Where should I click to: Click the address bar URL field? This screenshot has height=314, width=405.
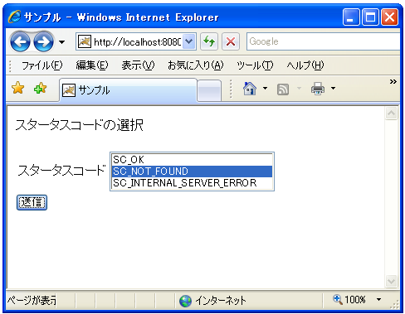point(136,41)
